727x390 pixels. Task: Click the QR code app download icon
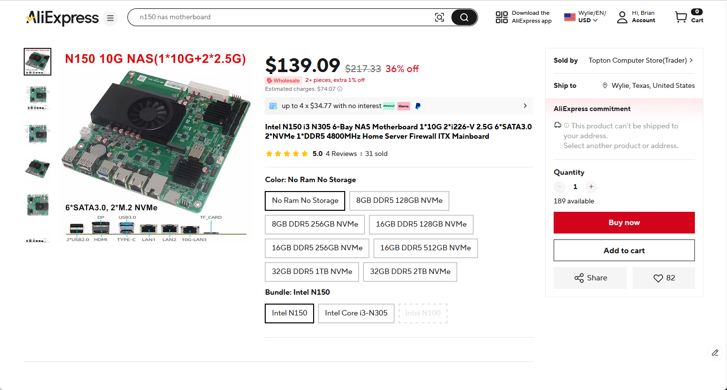pos(501,17)
